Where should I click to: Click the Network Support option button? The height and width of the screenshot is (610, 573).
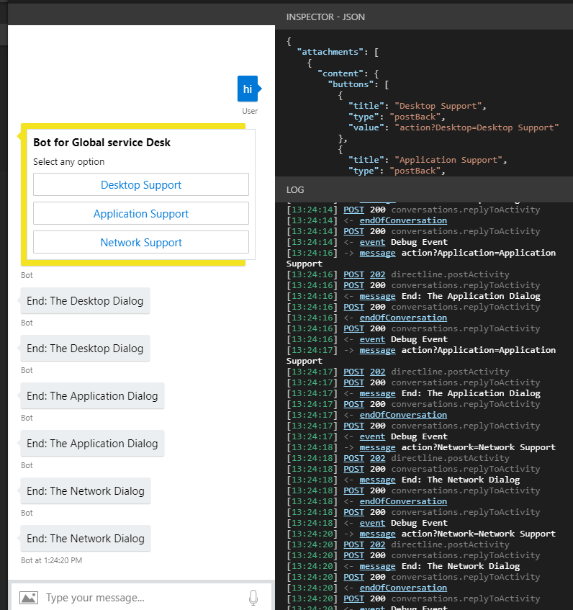140,242
